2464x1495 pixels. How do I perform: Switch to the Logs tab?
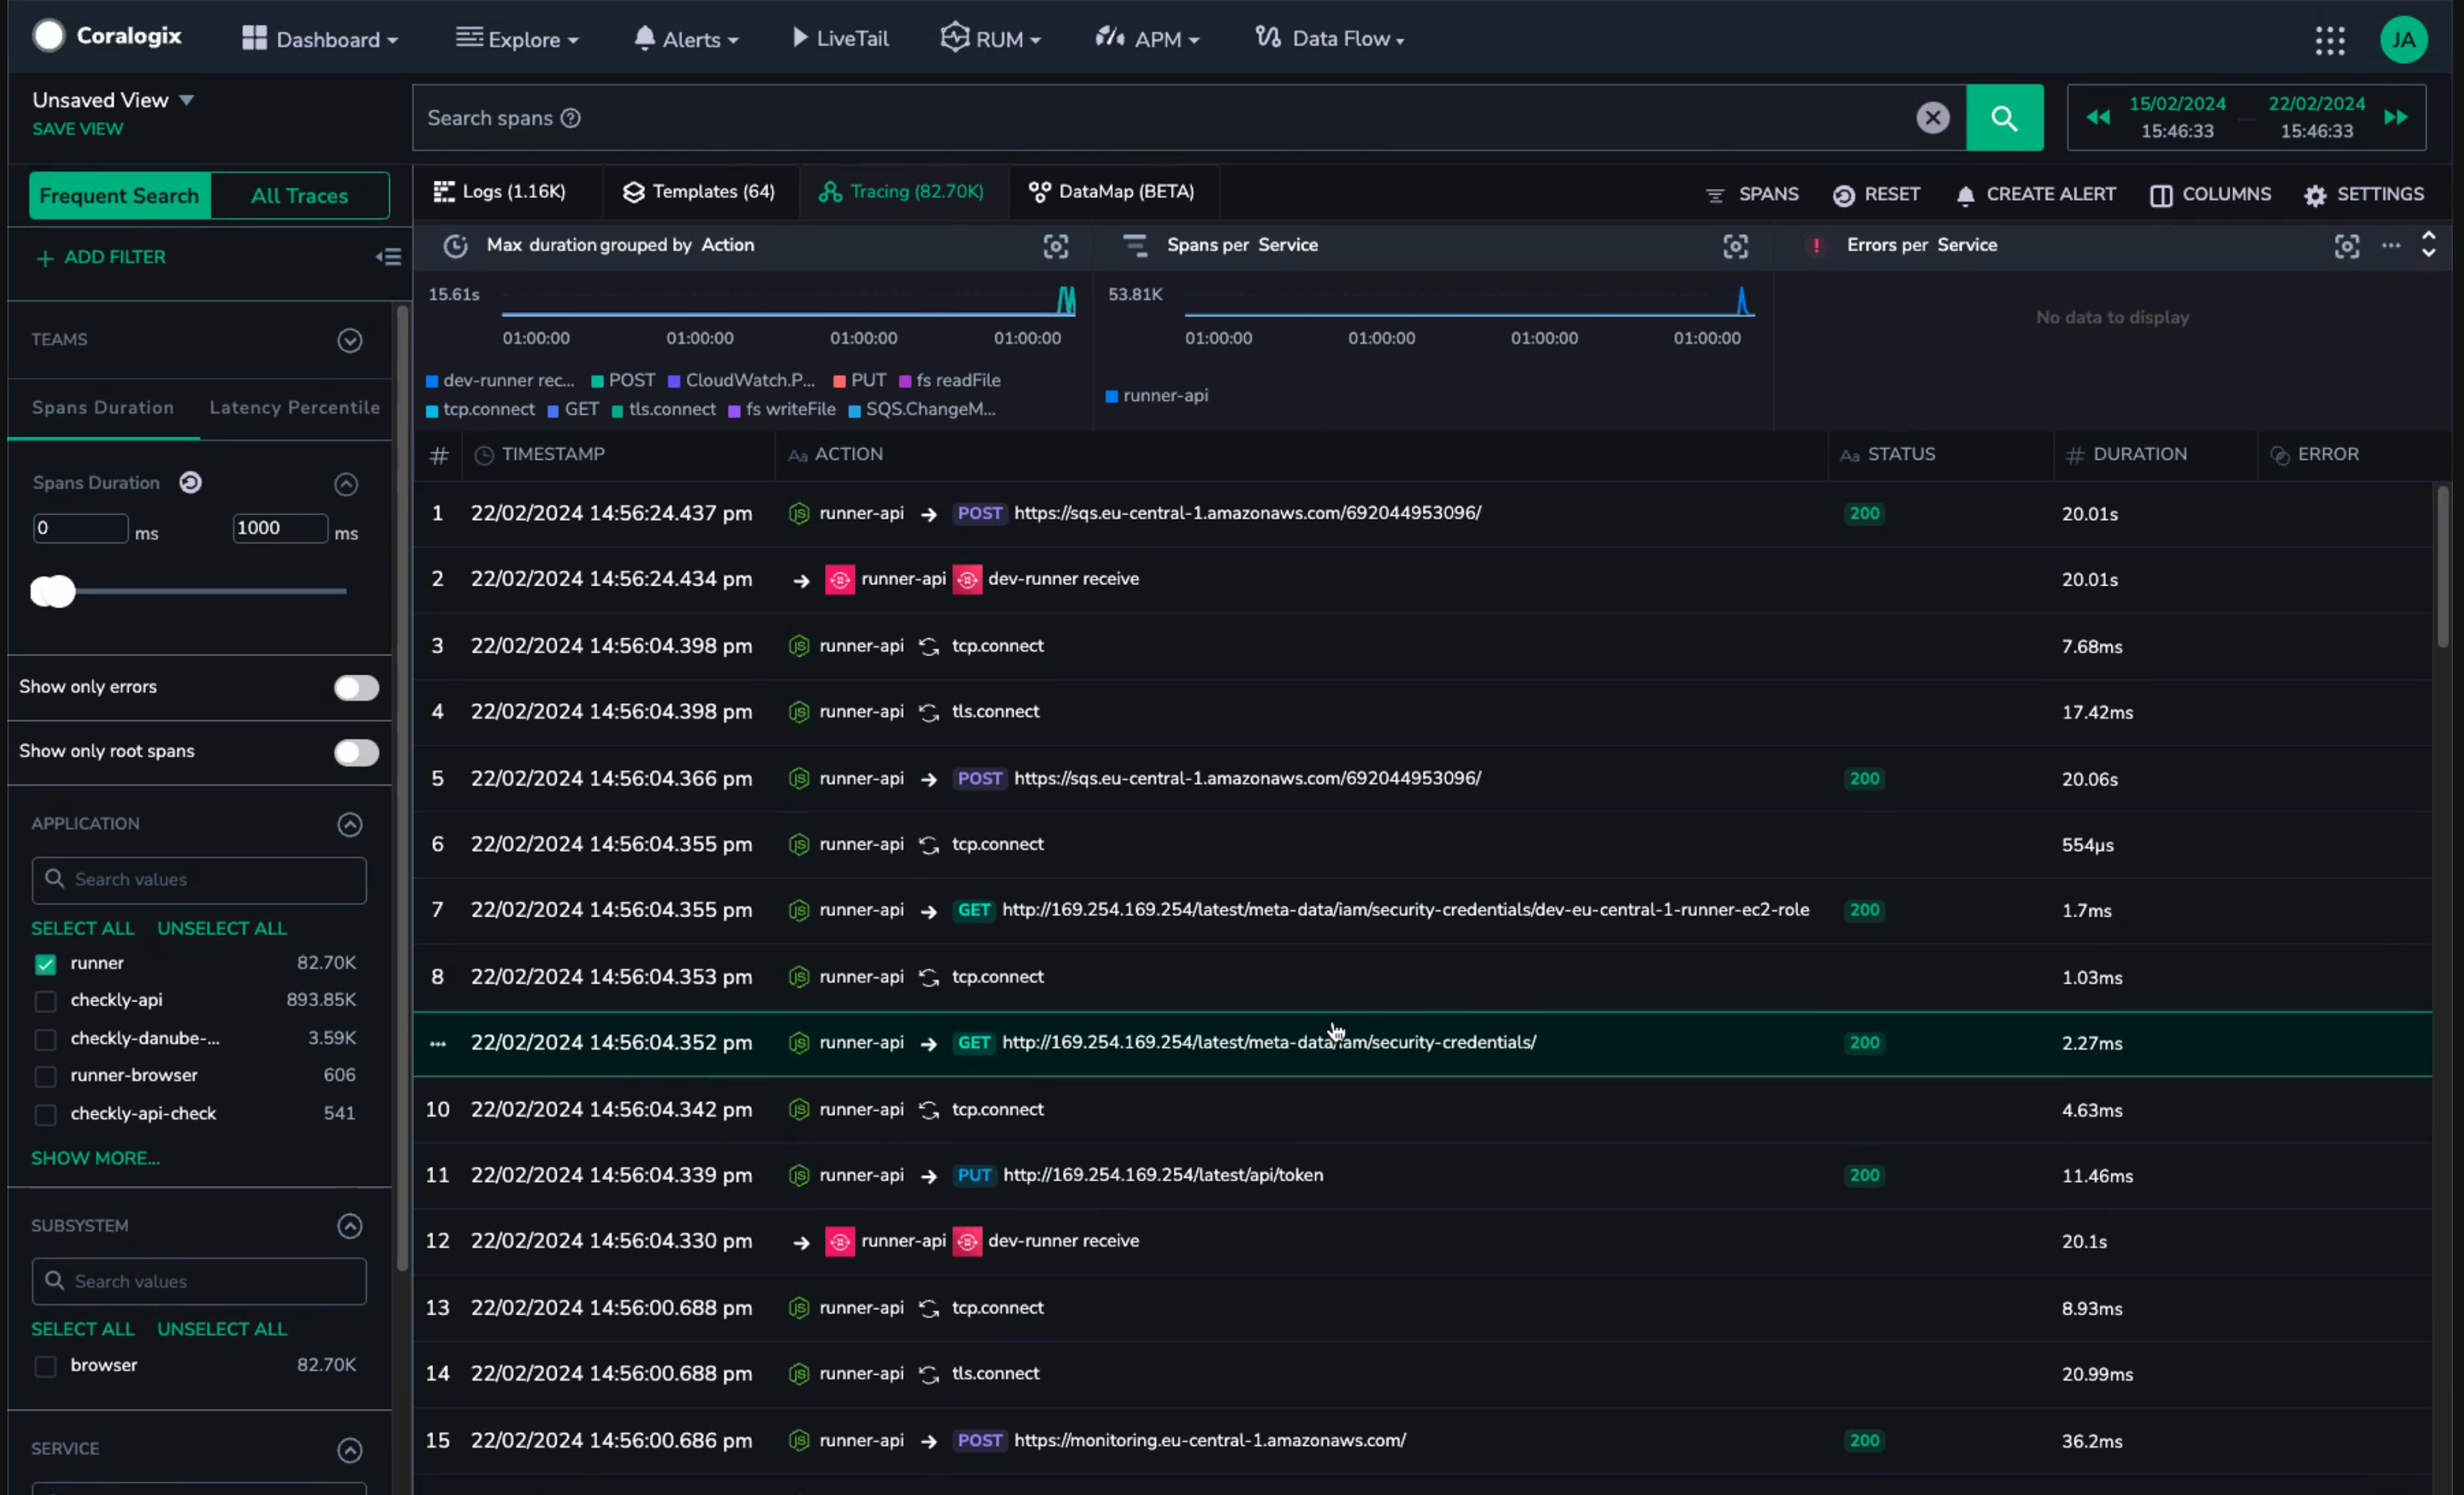[500, 192]
